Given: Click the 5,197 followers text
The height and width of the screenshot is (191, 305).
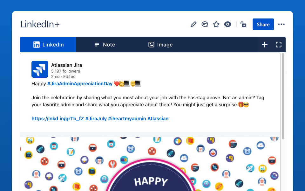Looking at the screenshot, I should tap(65, 71).
